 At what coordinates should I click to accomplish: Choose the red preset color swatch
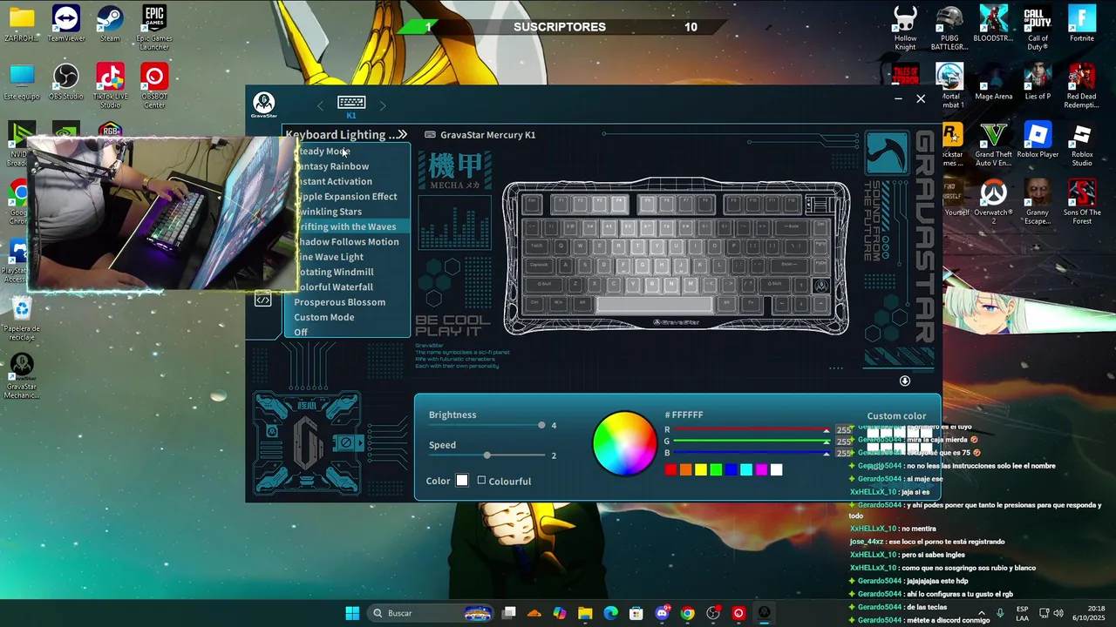click(x=670, y=469)
